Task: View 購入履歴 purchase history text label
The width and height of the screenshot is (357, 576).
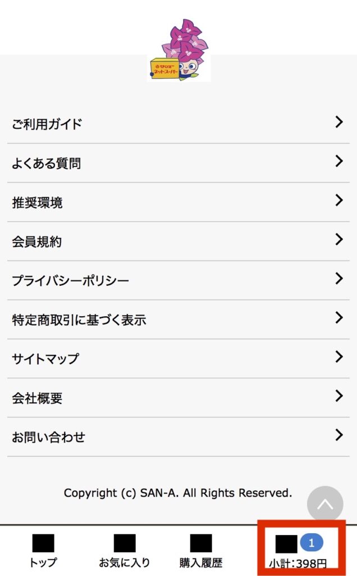Action: 201,562
